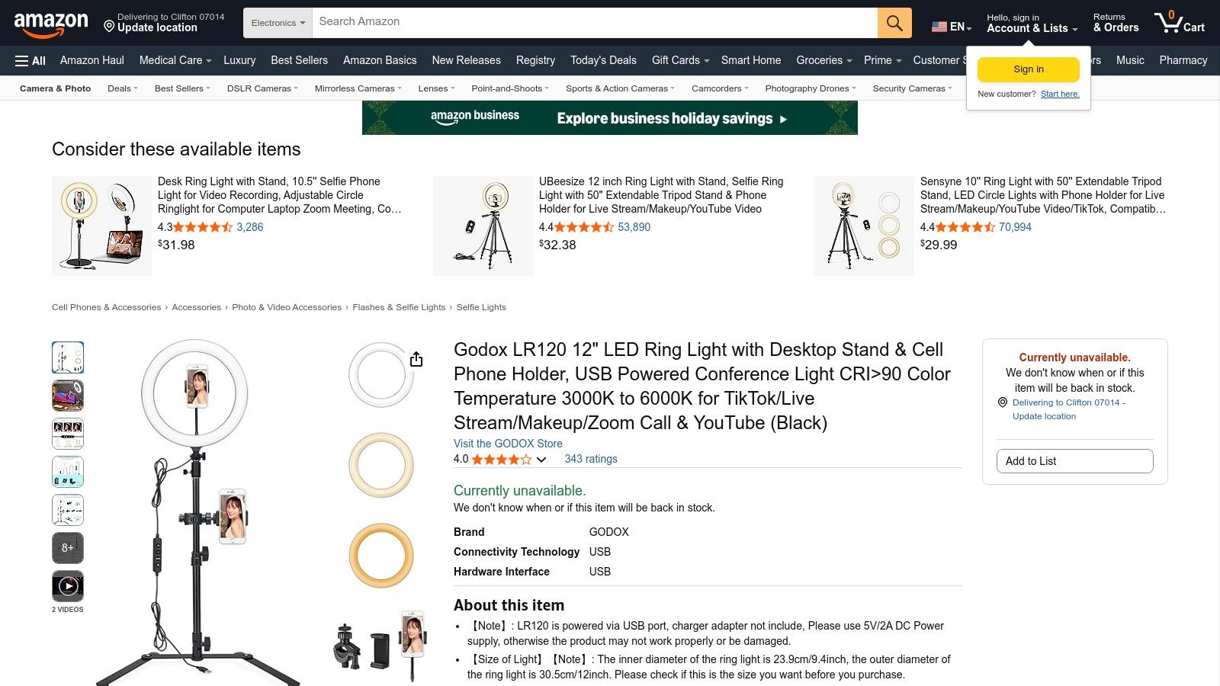The height and width of the screenshot is (686, 1220).
Task: Click the search magnifier icon
Action: [x=893, y=22]
